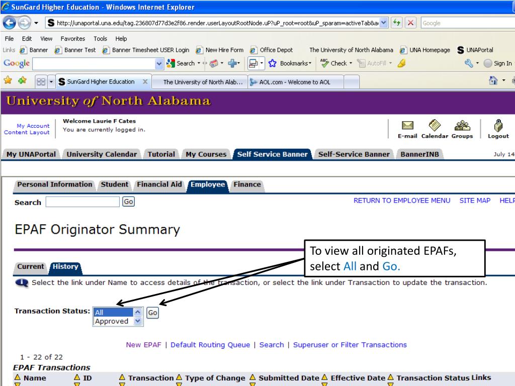Close the SunGard Higher Education tab
515x386 pixels.
(x=145, y=81)
